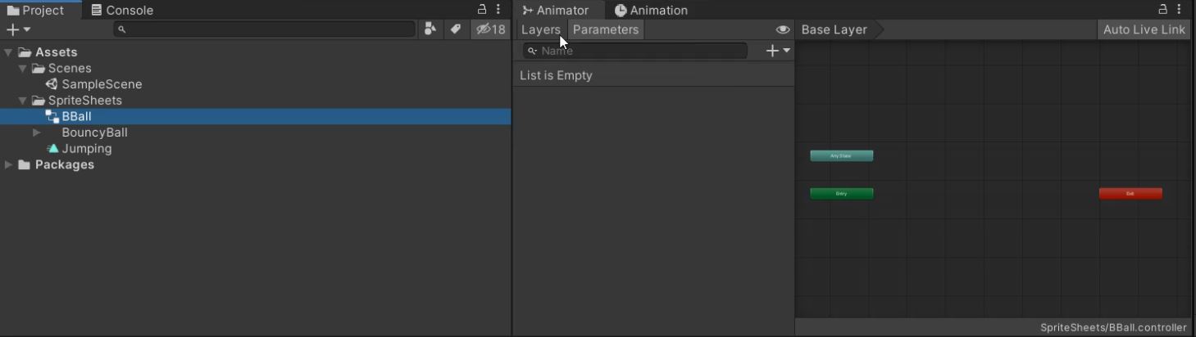
Task: Select the green Entry state node
Action: (841, 194)
